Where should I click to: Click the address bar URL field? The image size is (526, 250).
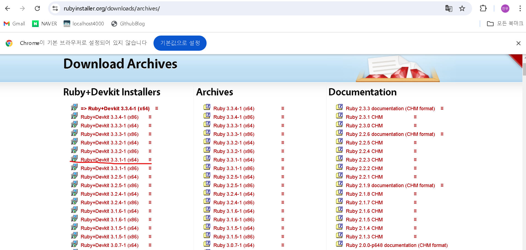(249, 9)
